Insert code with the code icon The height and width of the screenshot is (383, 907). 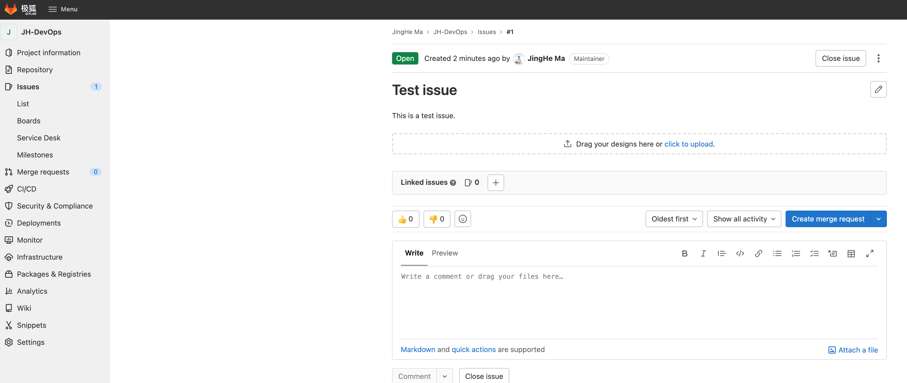(x=740, y=253)
